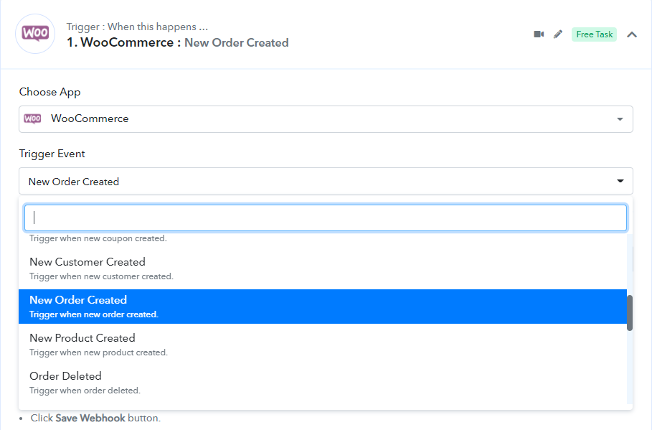Select New Product Created trigger
This screenshot has width=652, height=430.
323,345
